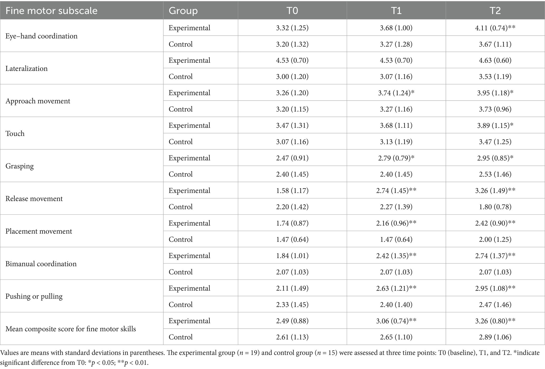Select the Release movement row label
545x369 pixels.
34,198
